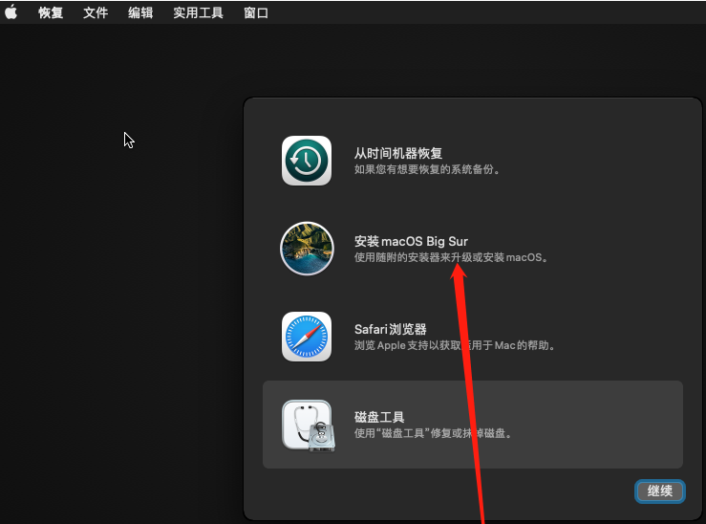706x524 pixels.
Task: Click the Time Machine restore icon
Action: click(307, 161)
